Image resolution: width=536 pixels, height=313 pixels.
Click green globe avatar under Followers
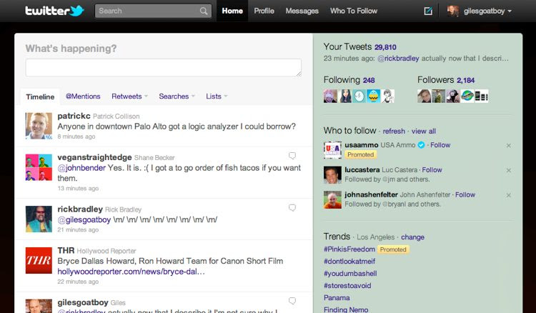click(x=467, y=96)
